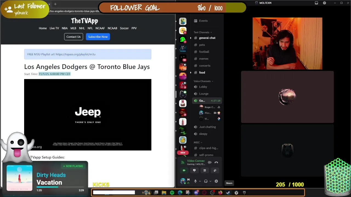Viewport: 351px width, 197px height.
Task: Go to the NFL section
Action: 90,28
